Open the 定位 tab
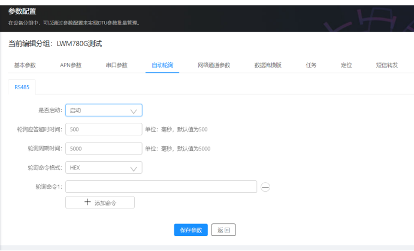 [346, 65]
